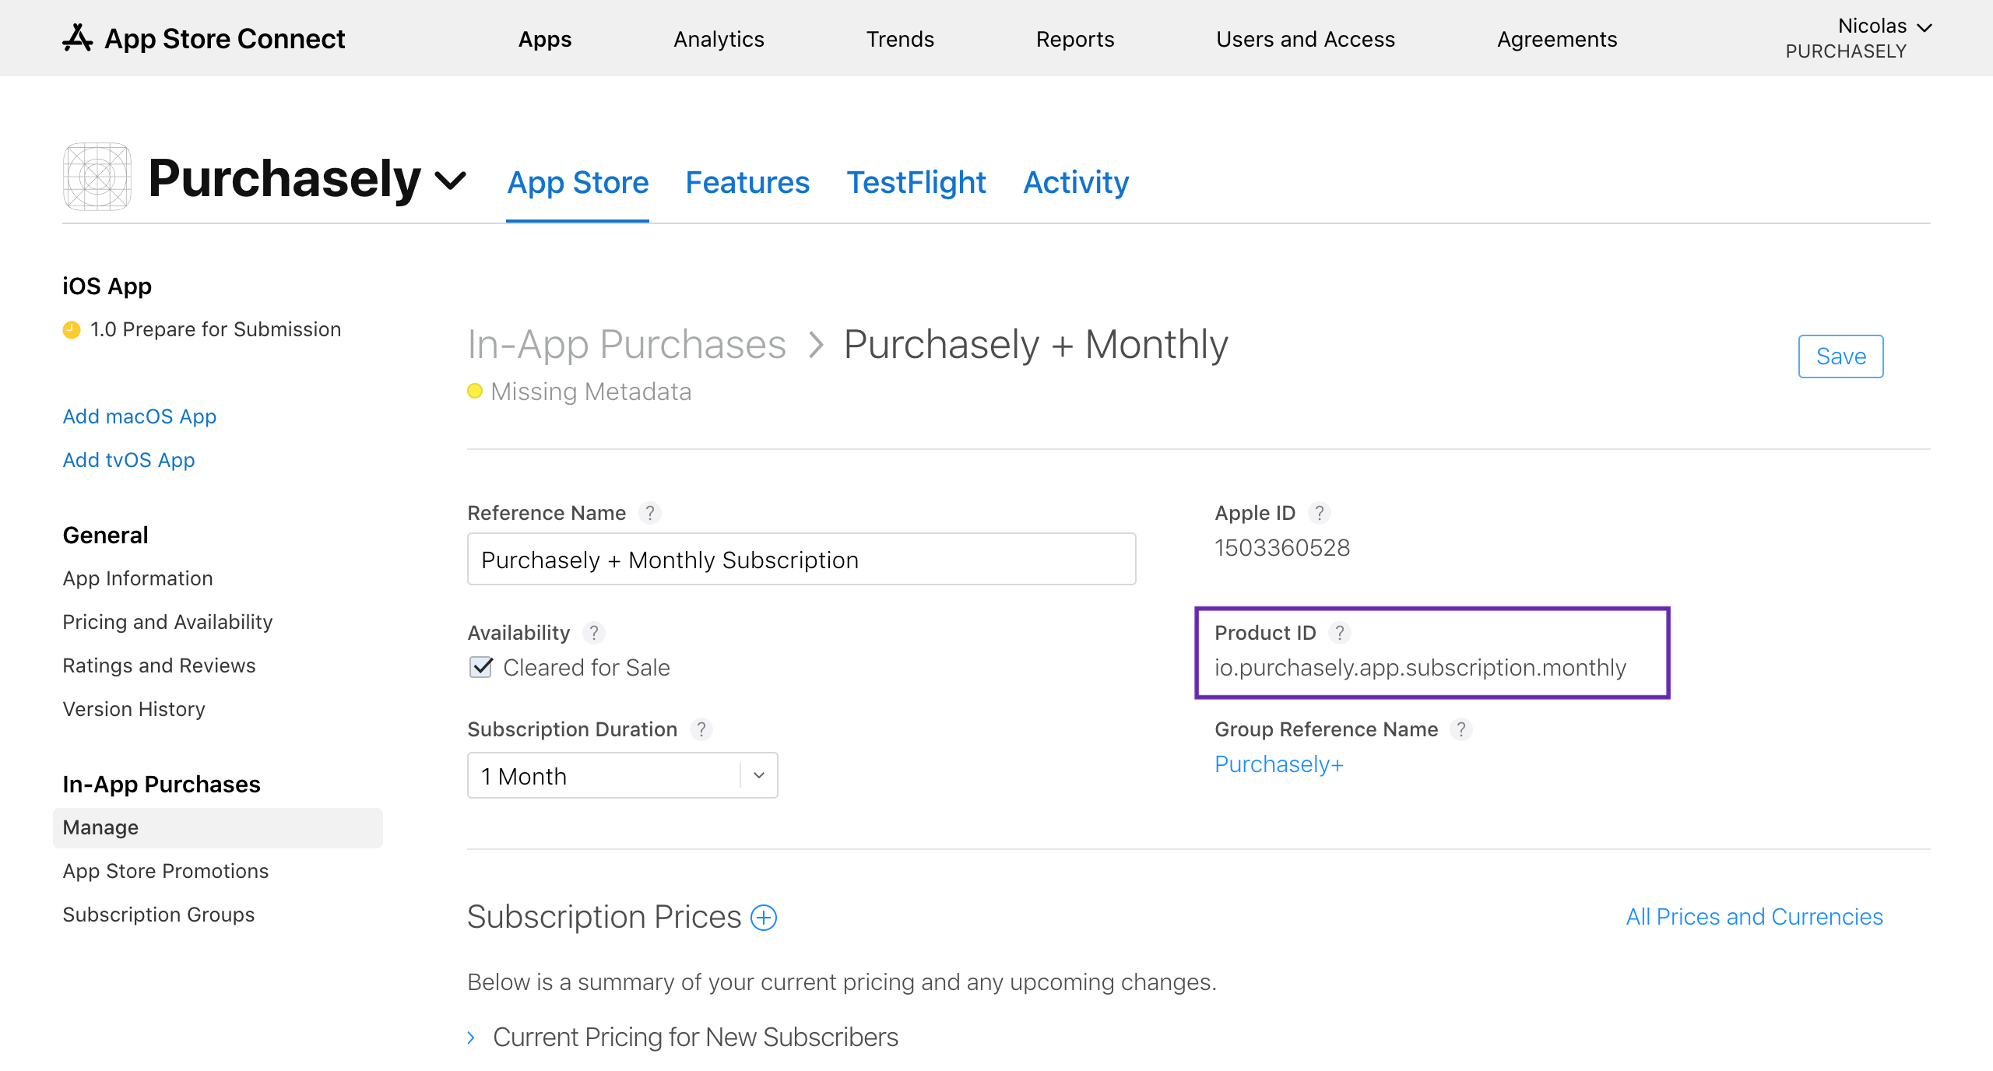Click the Save button
The width and height of the screenshot is (1993, 1071).
pyautogui.click(x=1840, y=356)
